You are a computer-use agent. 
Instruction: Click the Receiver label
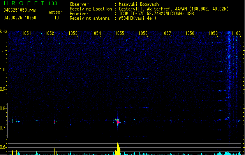(79, 14)
